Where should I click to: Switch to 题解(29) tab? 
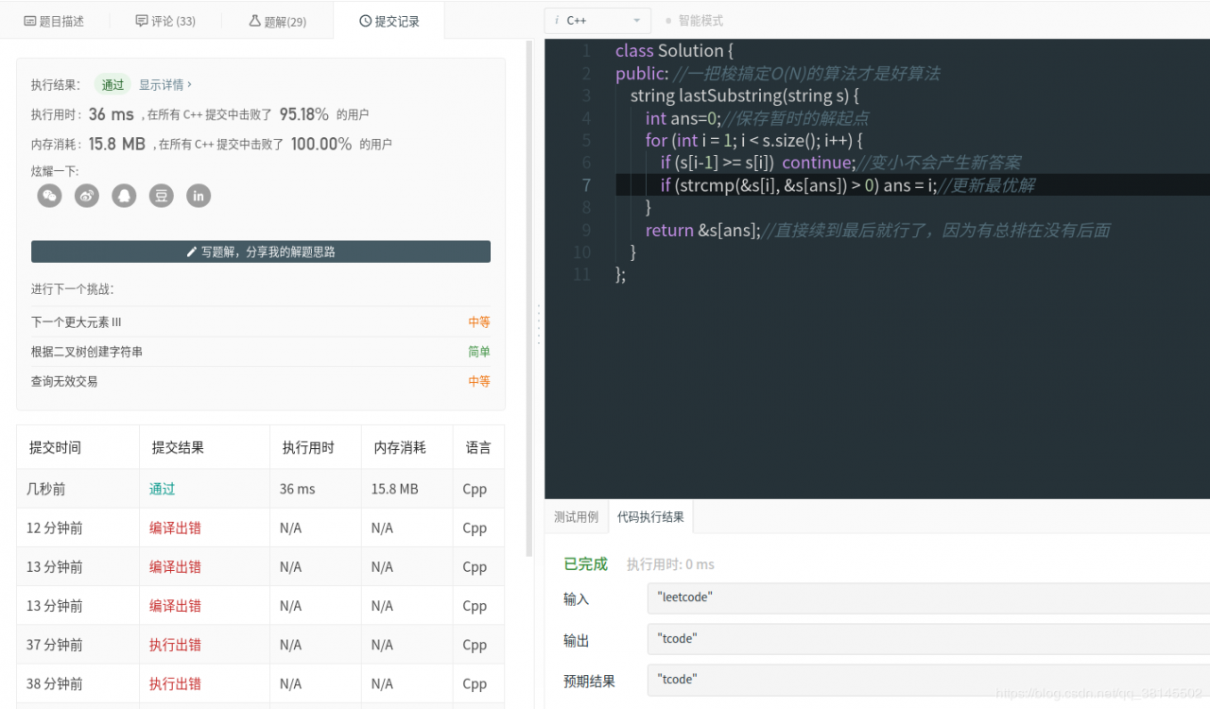tap(277, 21)
